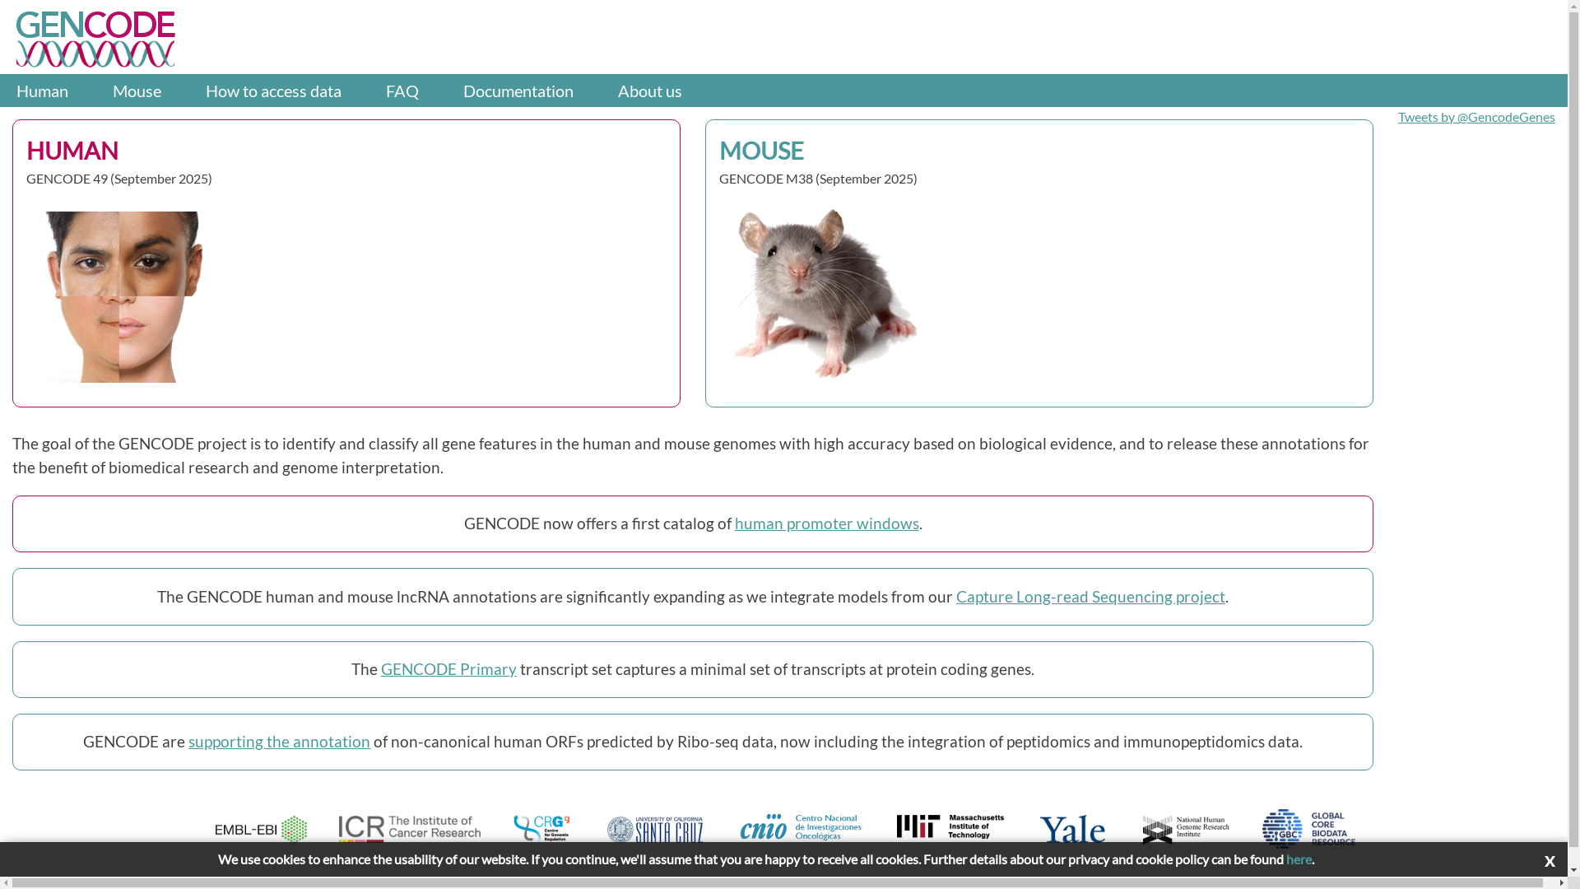1580x889 pixels.
Task: Click the Institute of Cancer Research logo
Action: pyautogui.click(x=409, y=829)
